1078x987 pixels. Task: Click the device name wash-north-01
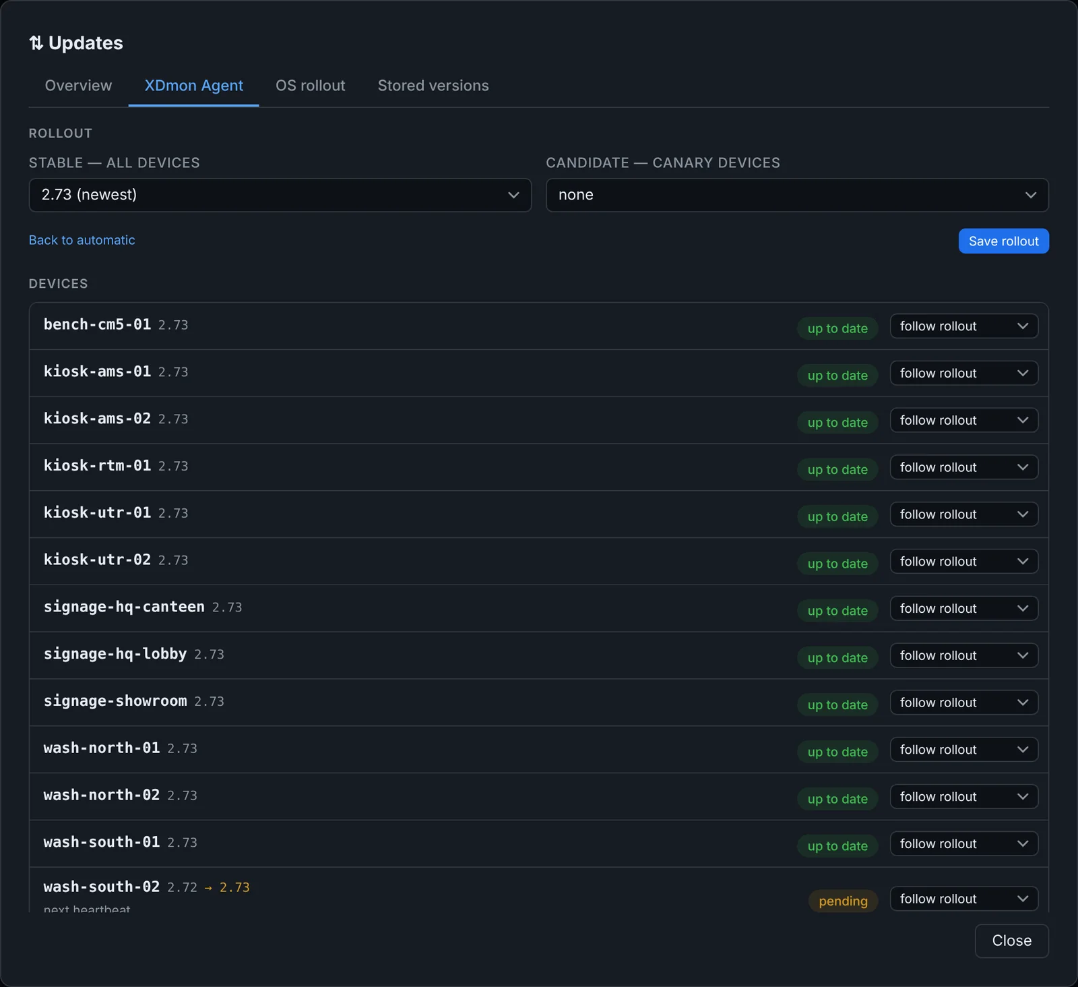click(102, 748)
